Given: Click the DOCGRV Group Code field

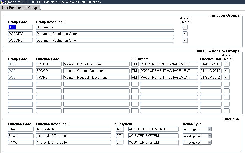Looking at the screenshot, I should click(20, 34).
